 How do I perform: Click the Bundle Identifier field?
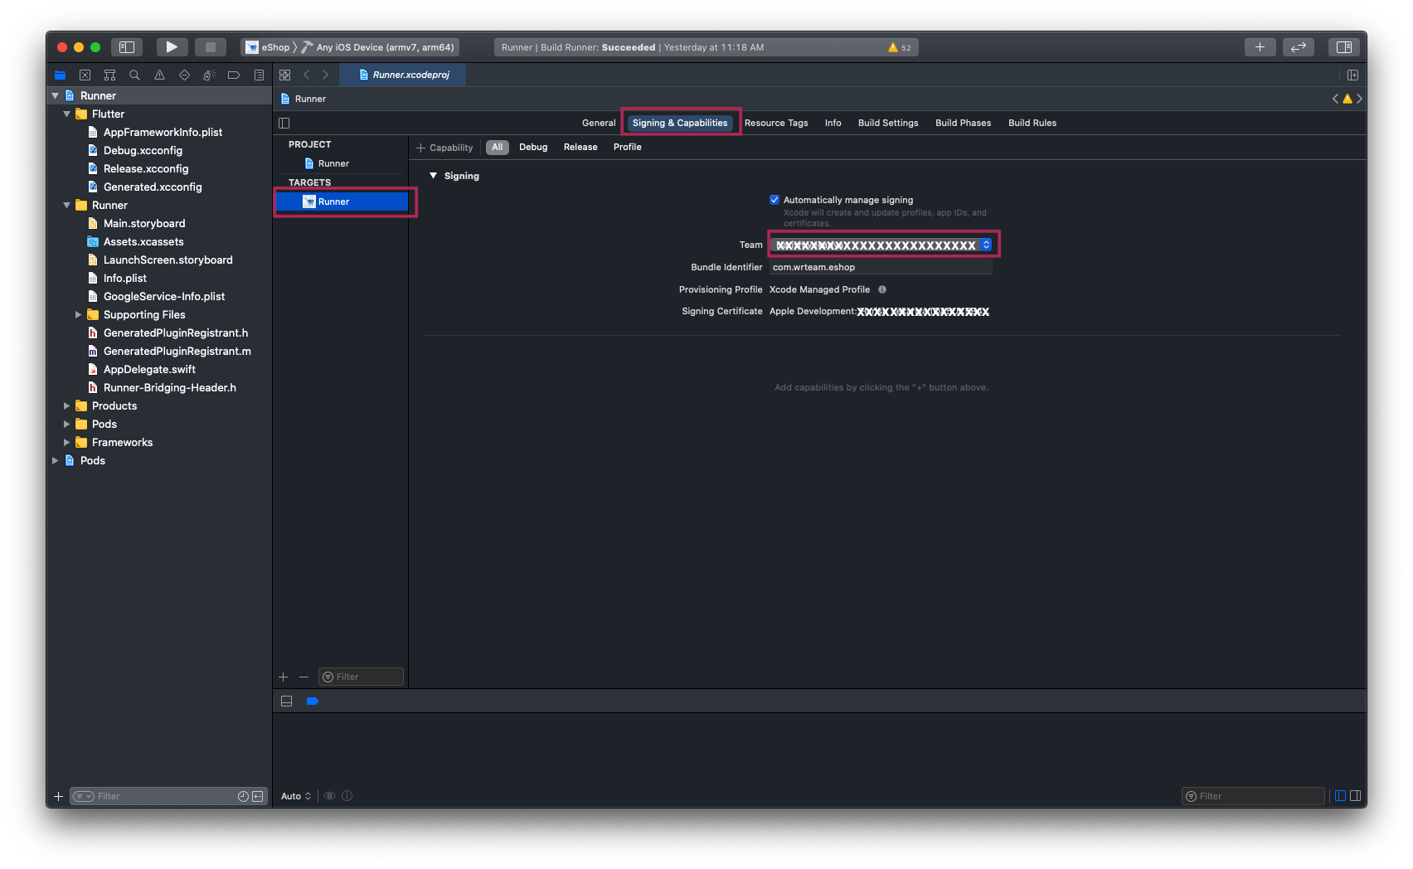(879, 267)
